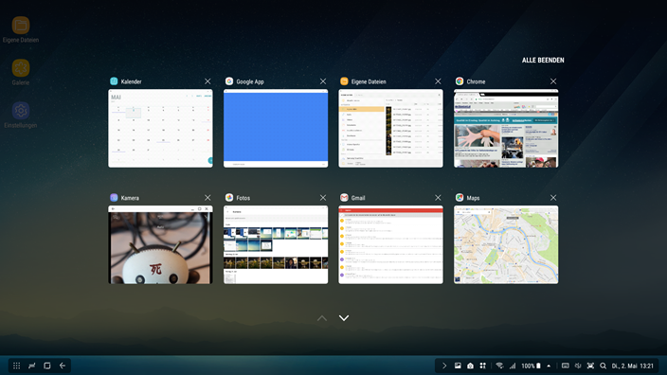Open the Galerie desktop shortcut
667x375 pixels.
tap(21, 72)
